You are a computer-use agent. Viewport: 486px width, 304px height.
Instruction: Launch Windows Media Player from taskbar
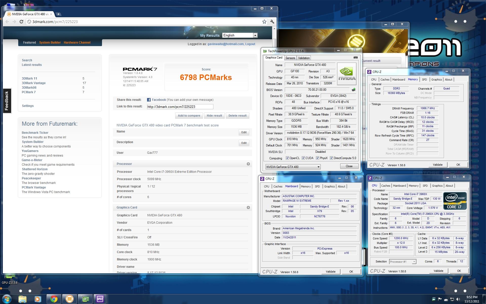click(x=38, y=299)
